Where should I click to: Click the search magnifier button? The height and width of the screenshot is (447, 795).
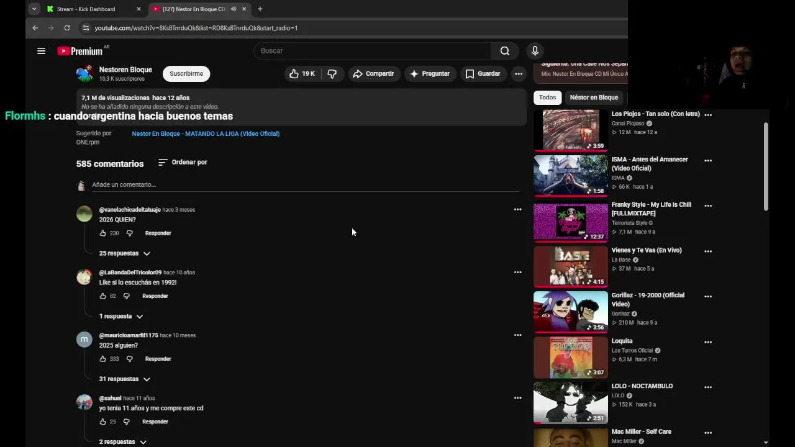505,51
